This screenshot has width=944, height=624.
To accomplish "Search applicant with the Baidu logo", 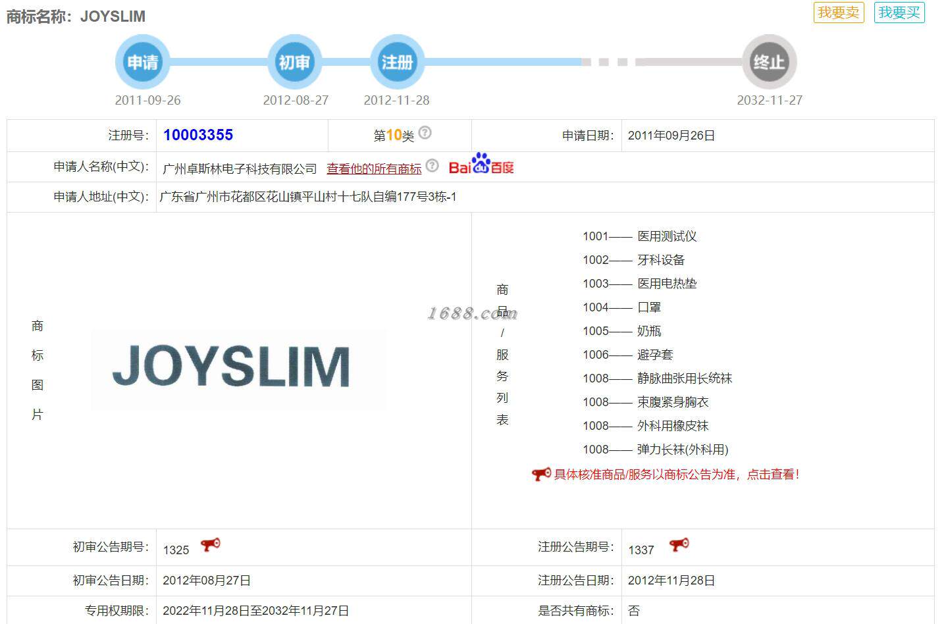I will (x=481, y=164).
